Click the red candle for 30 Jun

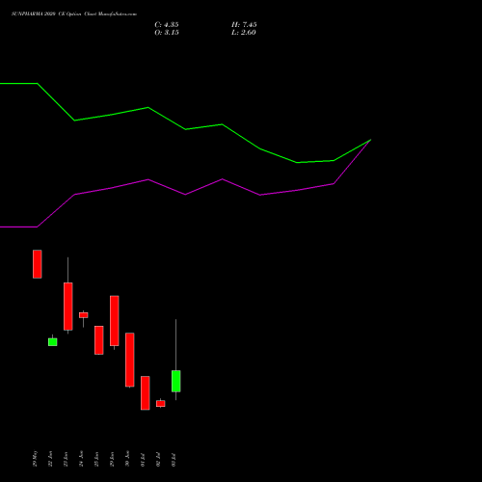(130, 360)
